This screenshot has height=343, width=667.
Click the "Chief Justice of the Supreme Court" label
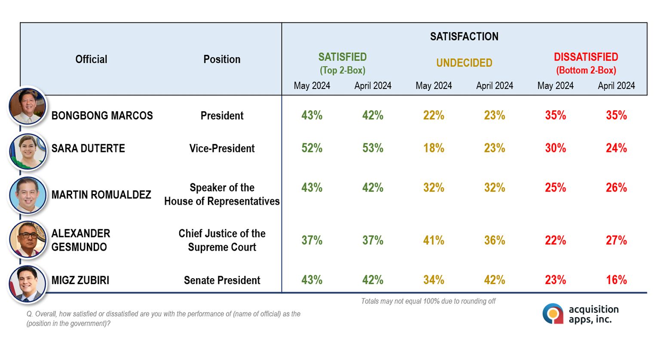[222, 240]
